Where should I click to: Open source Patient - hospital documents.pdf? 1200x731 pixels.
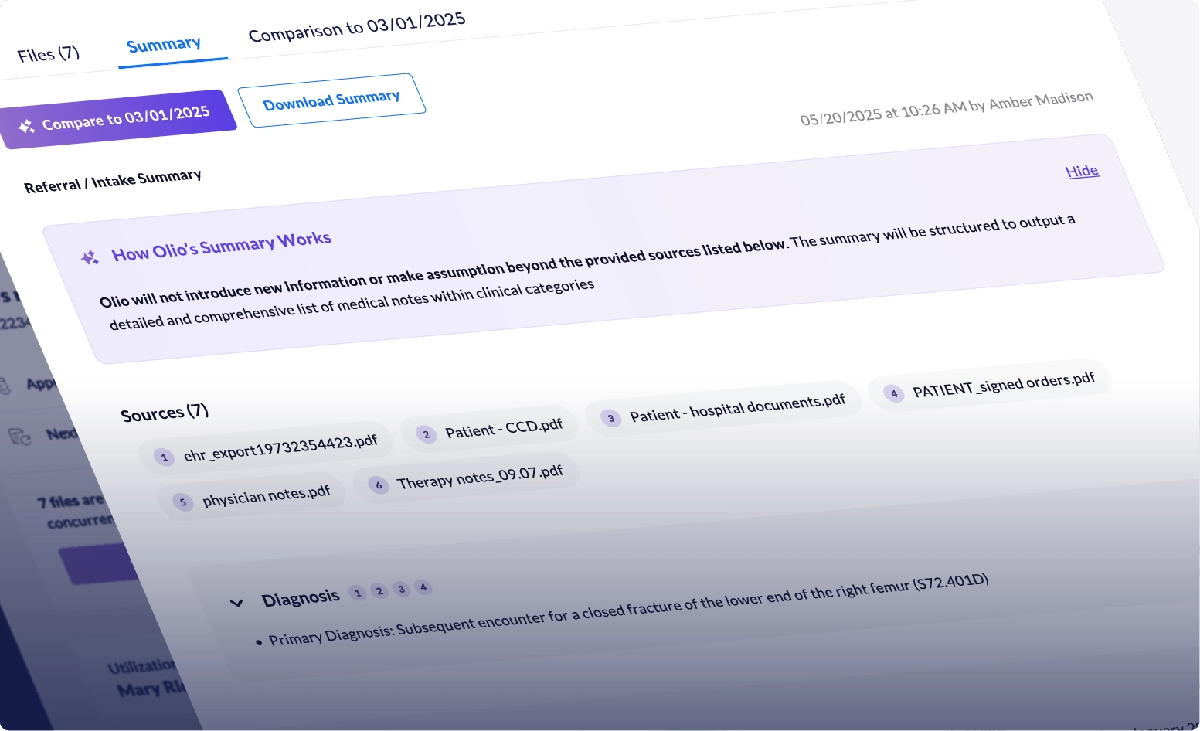[723, 407]
